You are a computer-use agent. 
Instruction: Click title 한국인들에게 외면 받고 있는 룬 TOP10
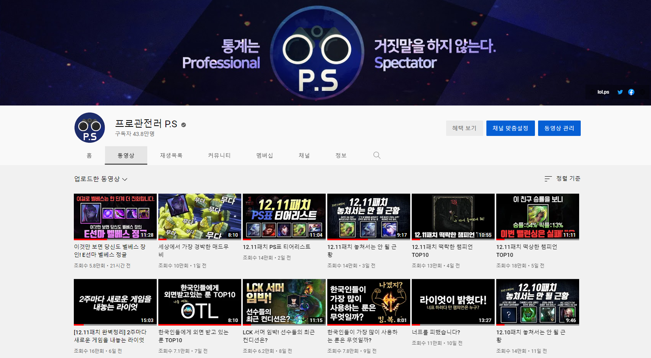[193, 336]
